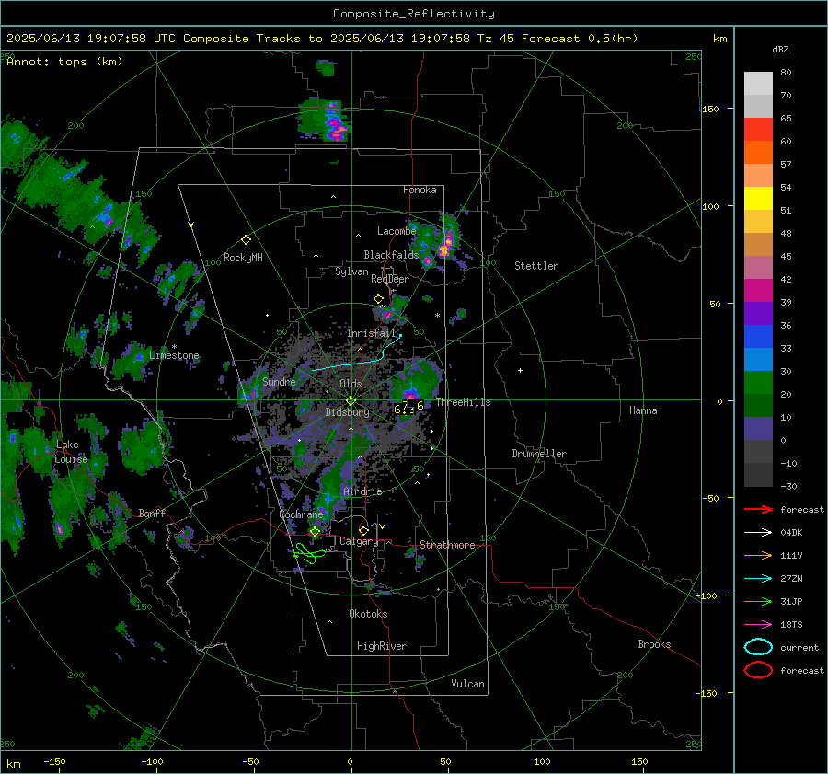This screenshot has height=774, width=828.
Task: Select yellow diamond marker below Cochrane
Action: 316,532
